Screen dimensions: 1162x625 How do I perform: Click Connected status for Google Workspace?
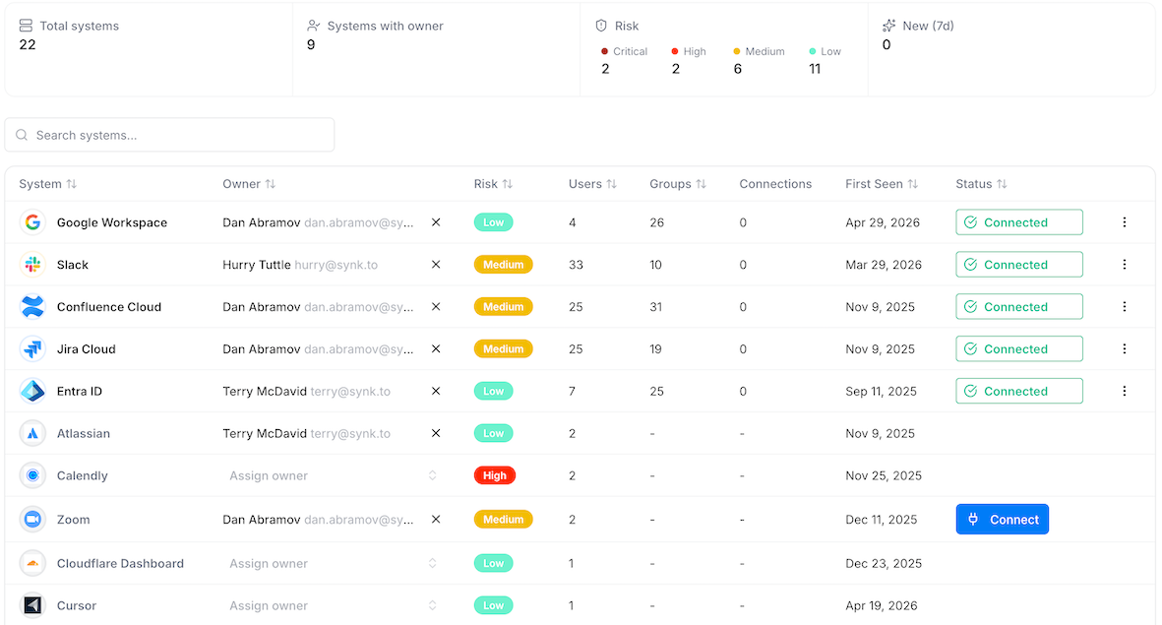point(1019,222)
